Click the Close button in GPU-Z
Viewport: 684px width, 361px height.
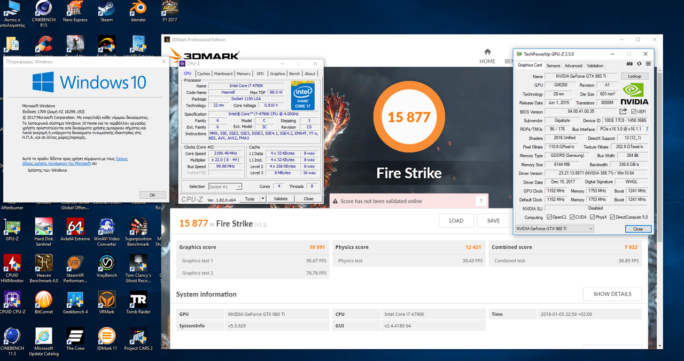coord(638,229)
